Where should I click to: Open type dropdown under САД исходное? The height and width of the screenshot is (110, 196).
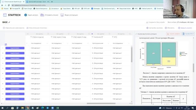39,43
